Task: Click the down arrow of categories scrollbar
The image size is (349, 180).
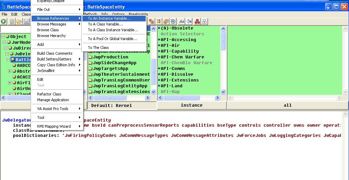Action: click(x=223, y=92)
